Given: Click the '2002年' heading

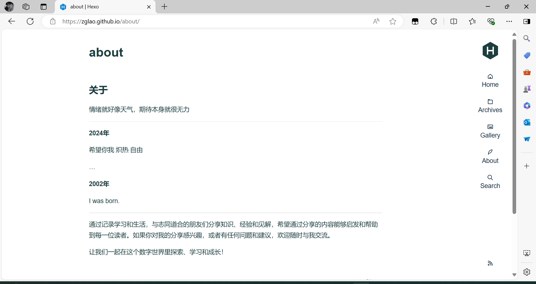Looking at the screenshot, I should pyautogui.click(x=99, y=184).
